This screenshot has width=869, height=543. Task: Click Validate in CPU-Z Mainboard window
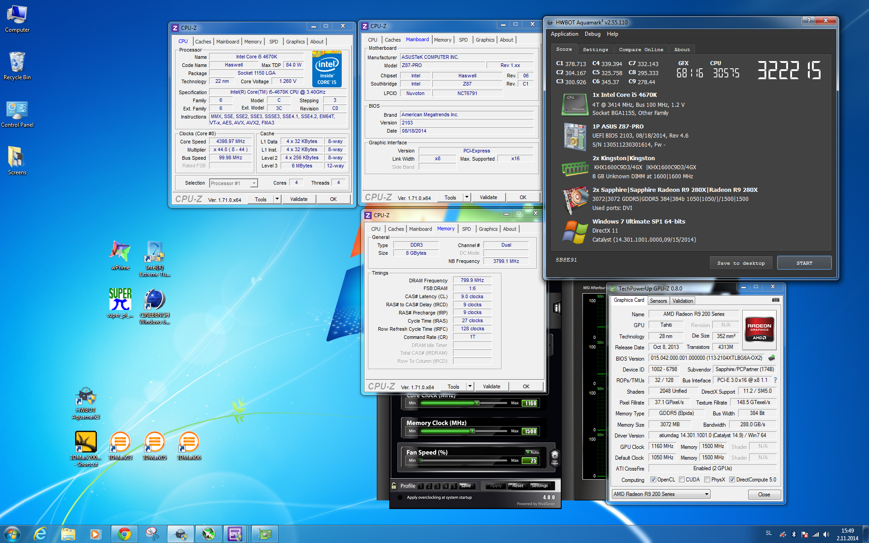pyautogui.click(x=488, y=197)
